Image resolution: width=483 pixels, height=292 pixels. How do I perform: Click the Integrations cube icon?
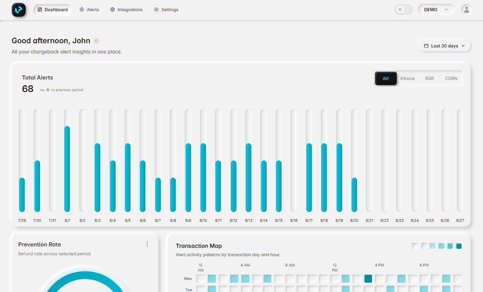point(112,10)
